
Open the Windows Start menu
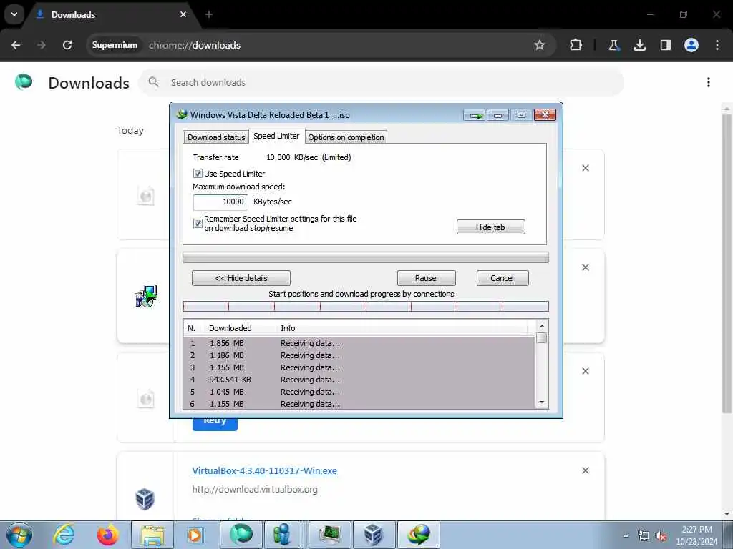tap(19, 535)
